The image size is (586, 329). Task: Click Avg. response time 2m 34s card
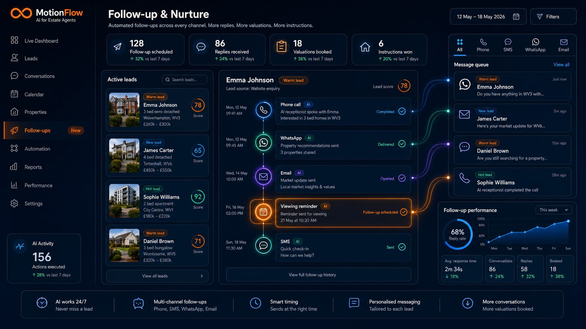coord(462,269)
